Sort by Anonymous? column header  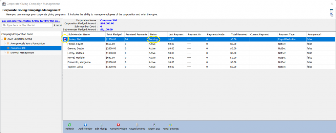point(321,34)
